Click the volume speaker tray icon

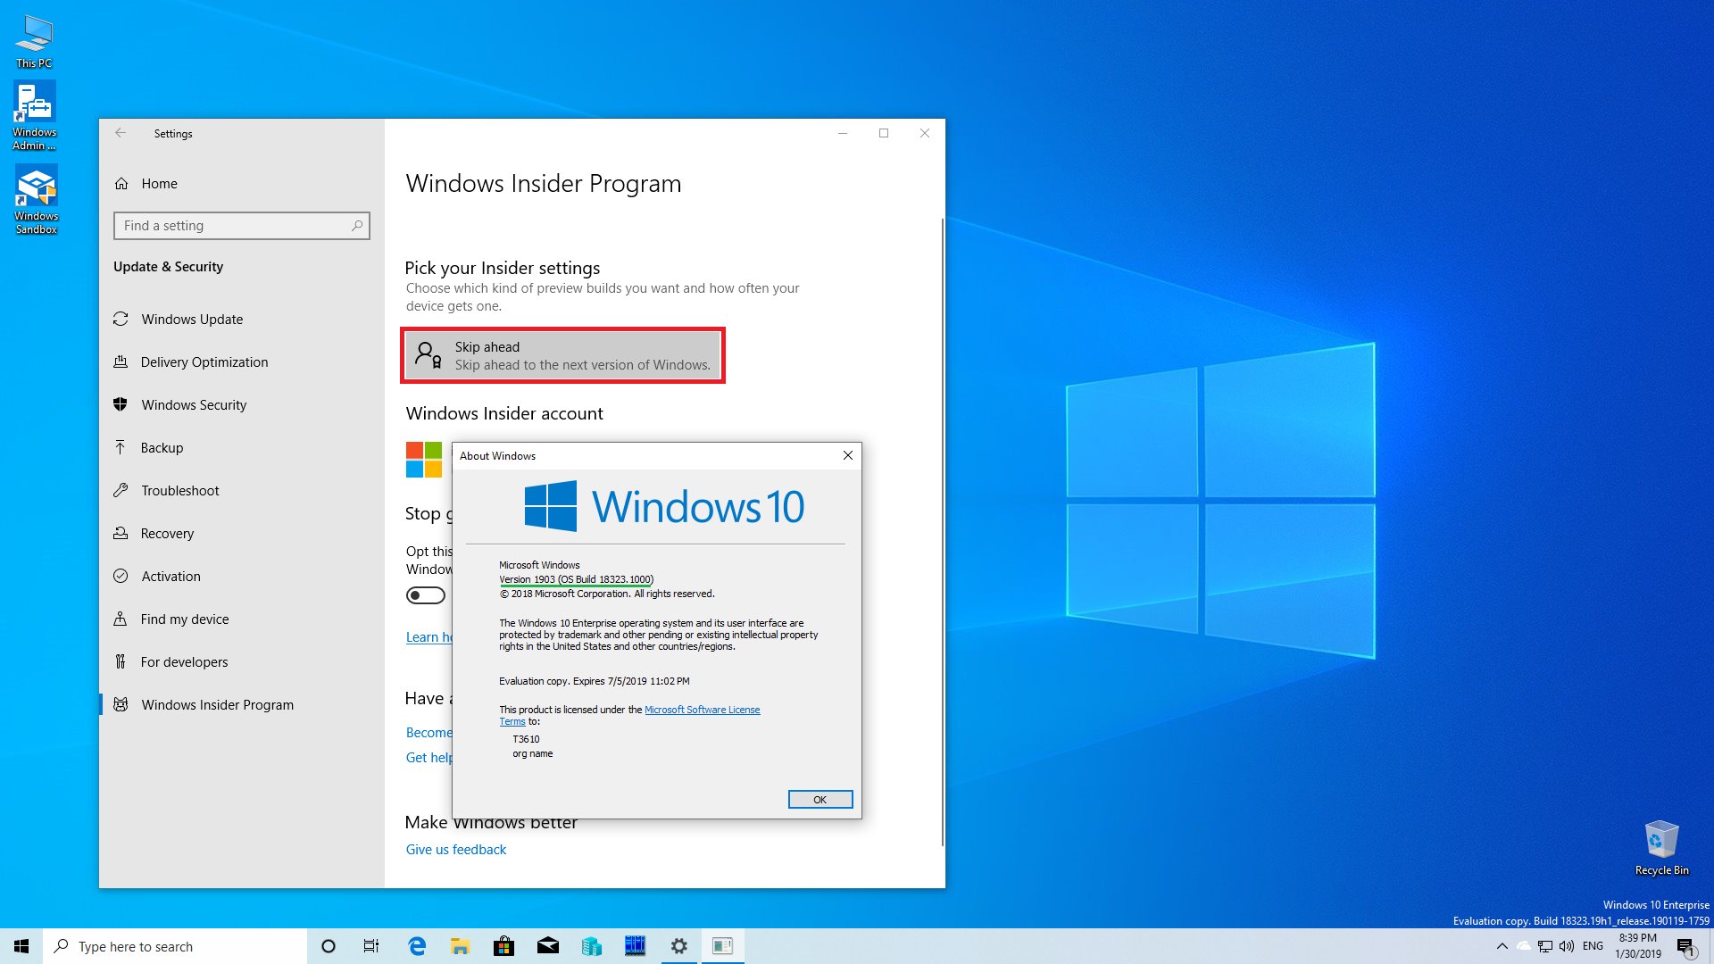coord(1567,946)
